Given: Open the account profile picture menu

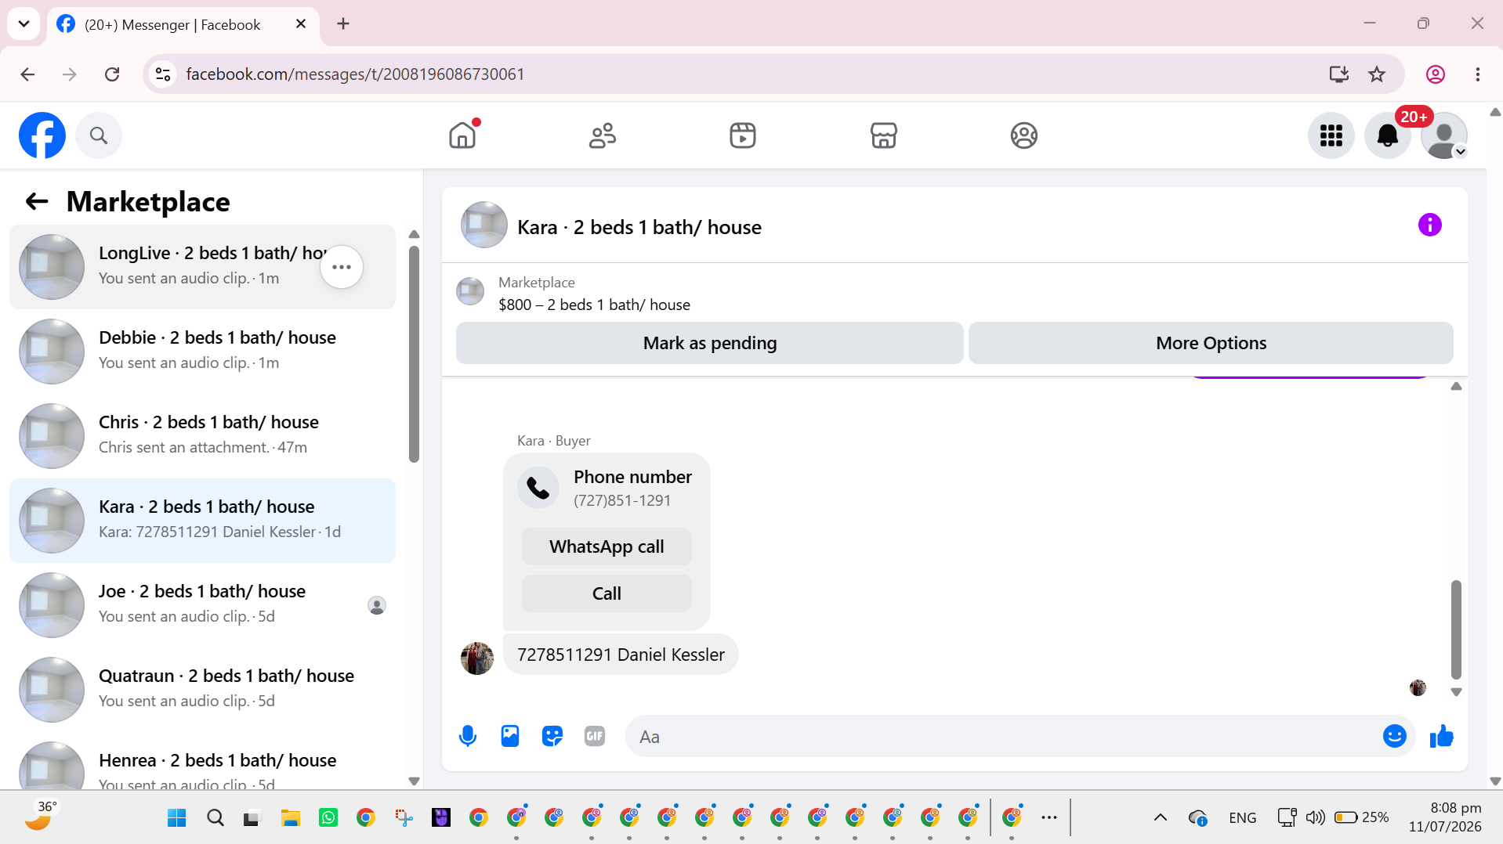Looking at the screenshot, I should (x=1443, y=135).
